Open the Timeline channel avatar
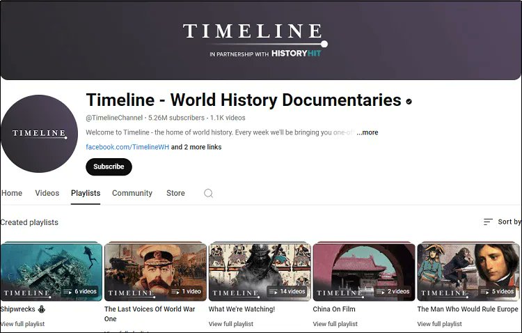Viewport: 522px width, 333px height. tap(39, 134)
